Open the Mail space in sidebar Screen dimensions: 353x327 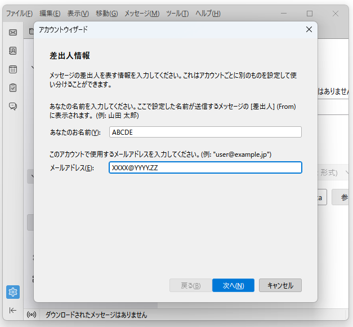[12, 33]
